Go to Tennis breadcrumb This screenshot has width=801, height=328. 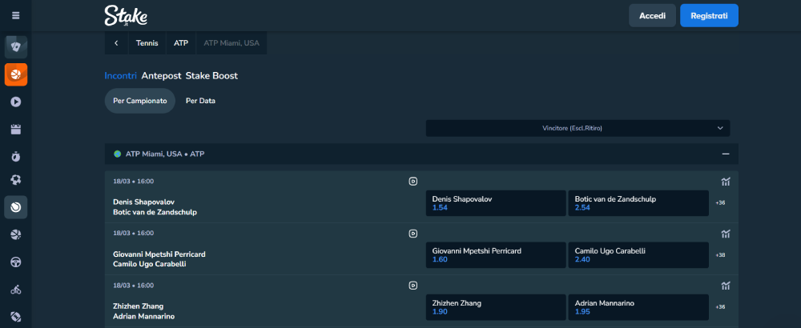click(147, 43)
